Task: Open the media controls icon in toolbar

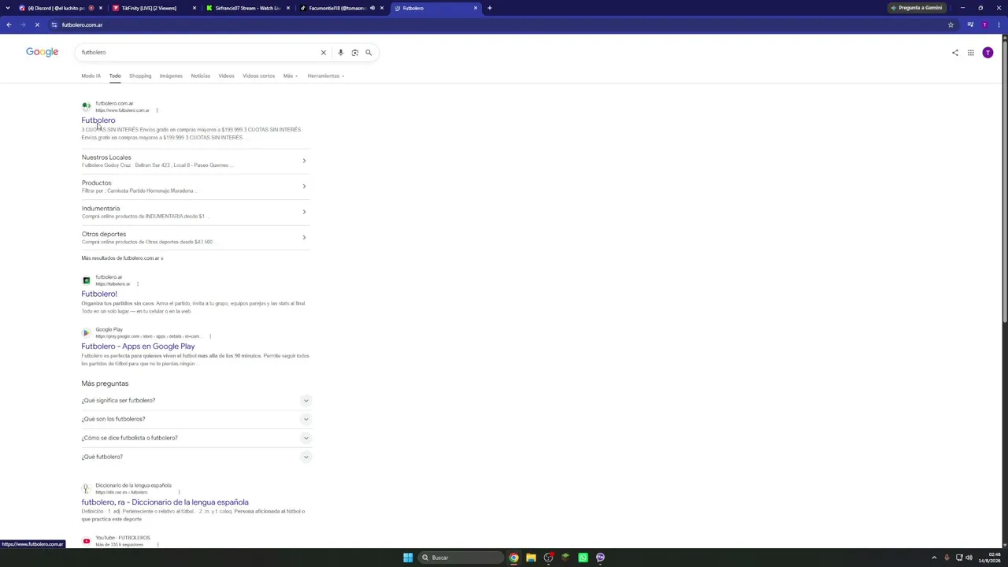Action: coord(970,24)
